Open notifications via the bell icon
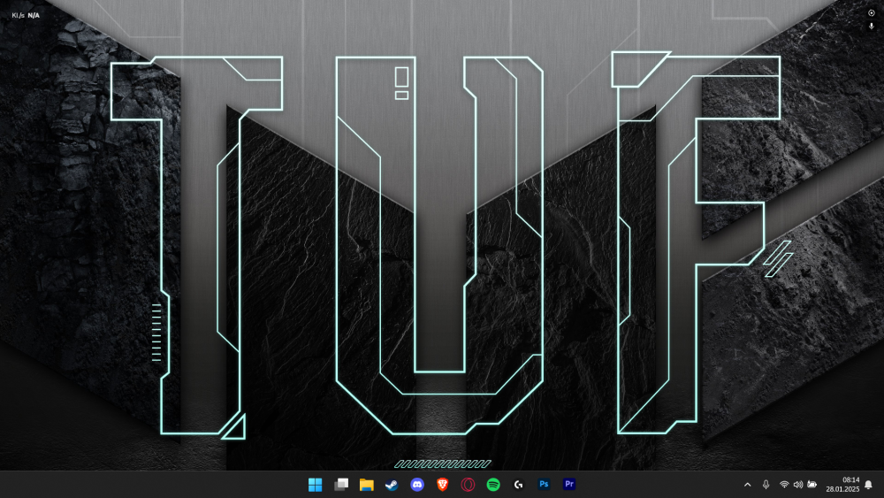The width and height of the screenshot is (884, 498). click(869, 485)
